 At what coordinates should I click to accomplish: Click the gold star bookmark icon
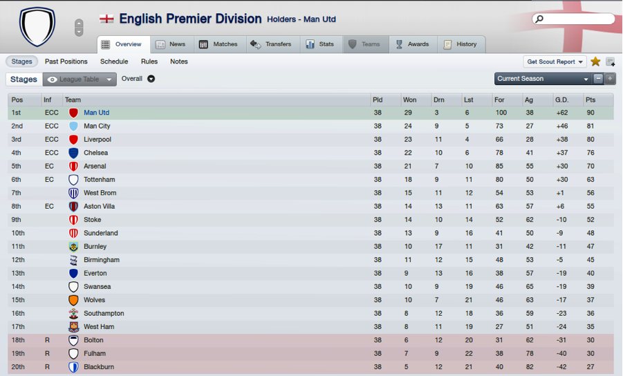point(595,62)
